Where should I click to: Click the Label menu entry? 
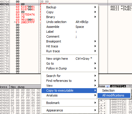pos(69,32)
